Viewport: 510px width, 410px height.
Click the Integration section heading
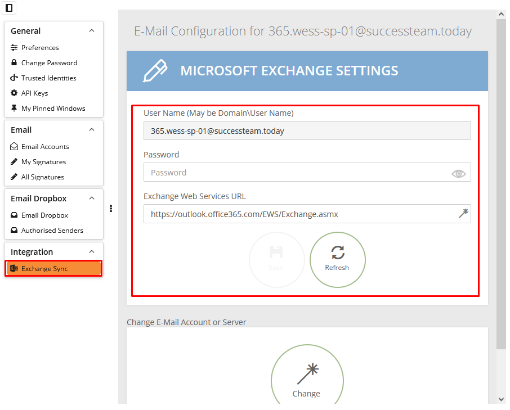tap(32, 252)
